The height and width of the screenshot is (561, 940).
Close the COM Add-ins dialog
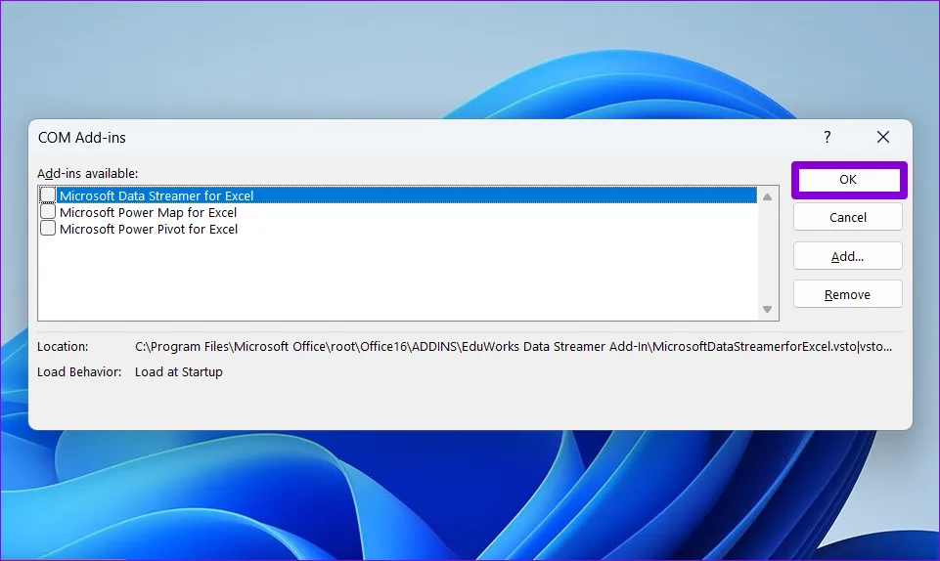point(882,138)
